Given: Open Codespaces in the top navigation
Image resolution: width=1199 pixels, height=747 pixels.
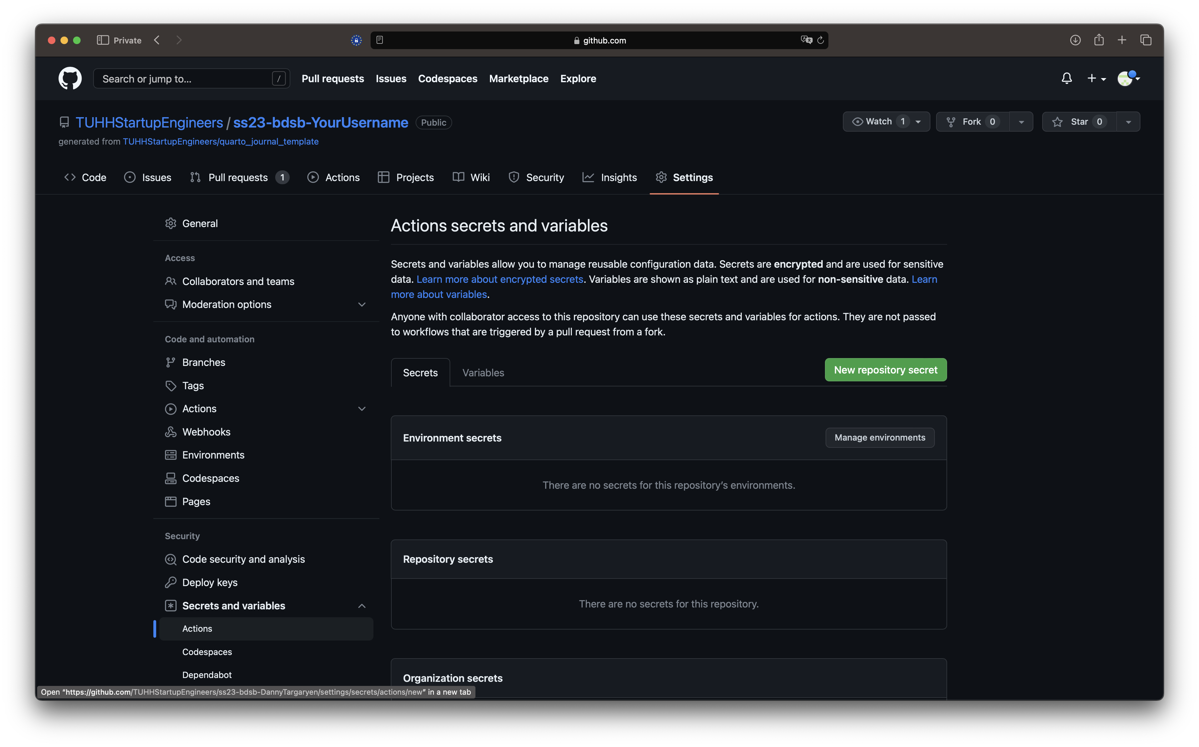Looking at the screenshot, I should point(447,78).
